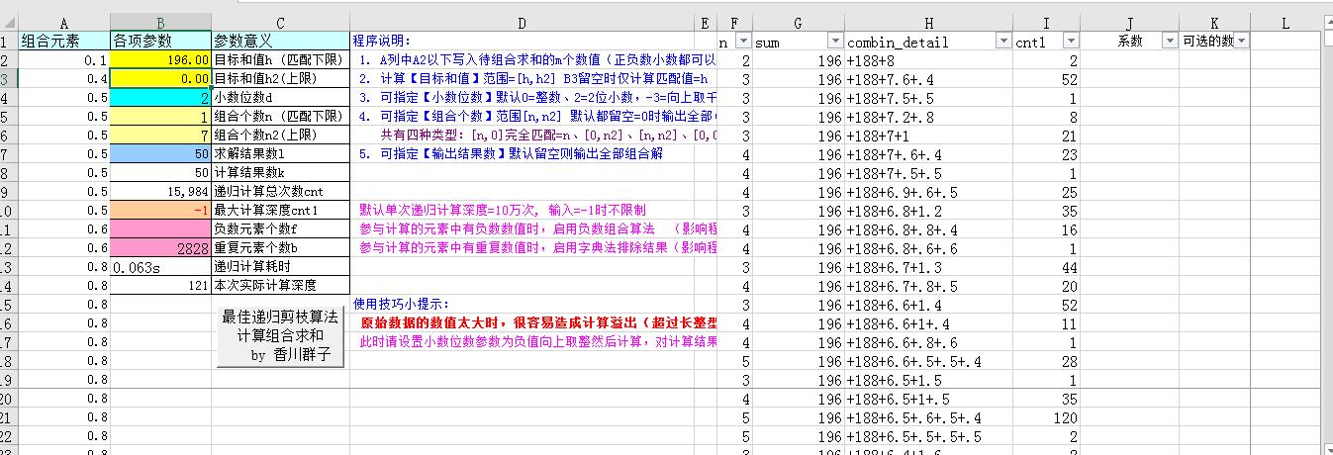Image resolution: width=1333 pixels, height=455 pixels.
Task: Select the yellow upper limit cell 0.00
Action: pyautogui.click(x=160, y=78)
